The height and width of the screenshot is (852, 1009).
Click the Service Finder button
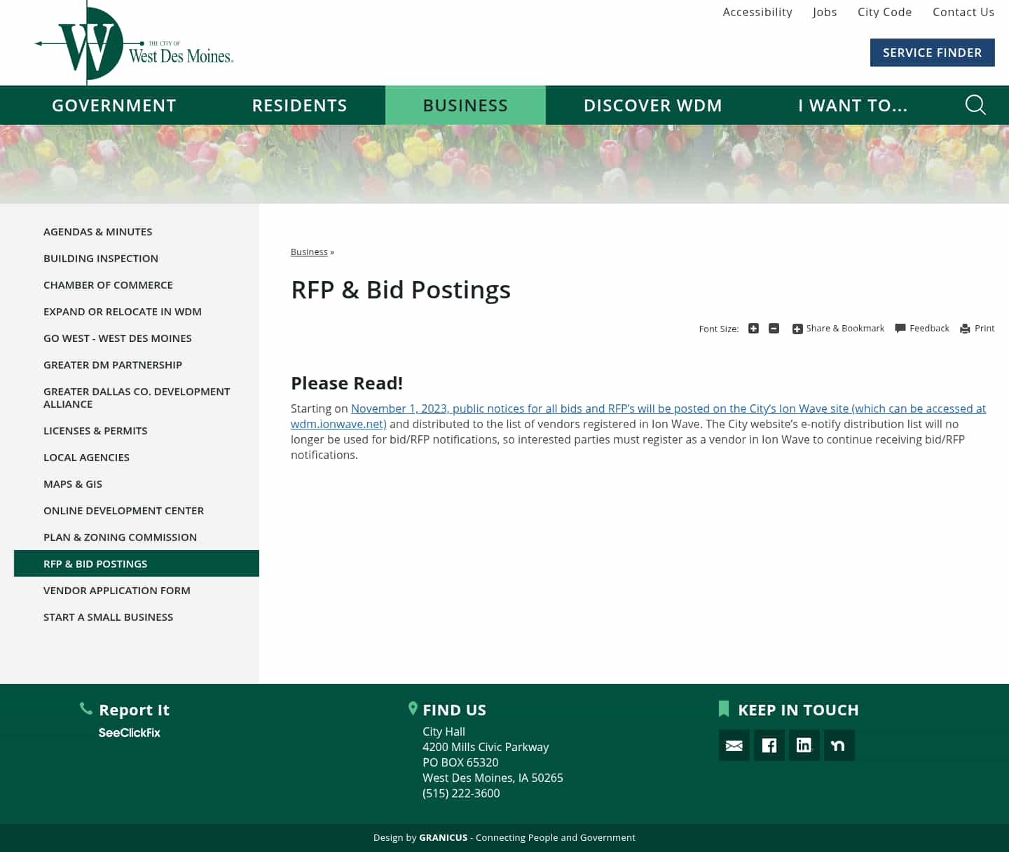tap(932, 52)
